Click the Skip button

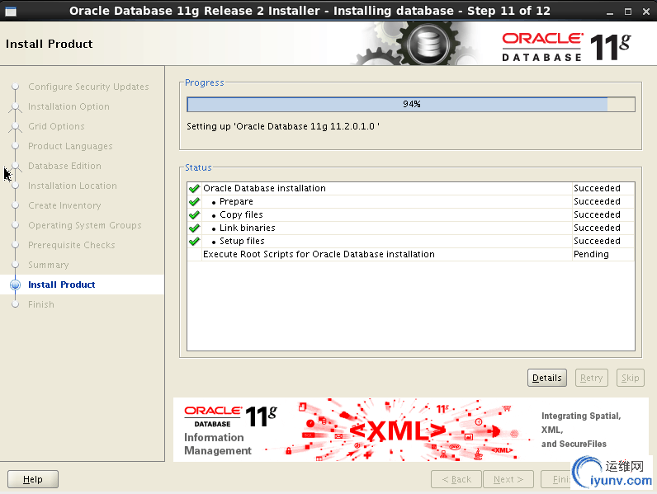pos(631,378)
